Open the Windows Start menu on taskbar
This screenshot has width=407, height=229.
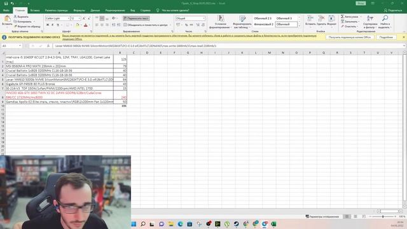134,224
